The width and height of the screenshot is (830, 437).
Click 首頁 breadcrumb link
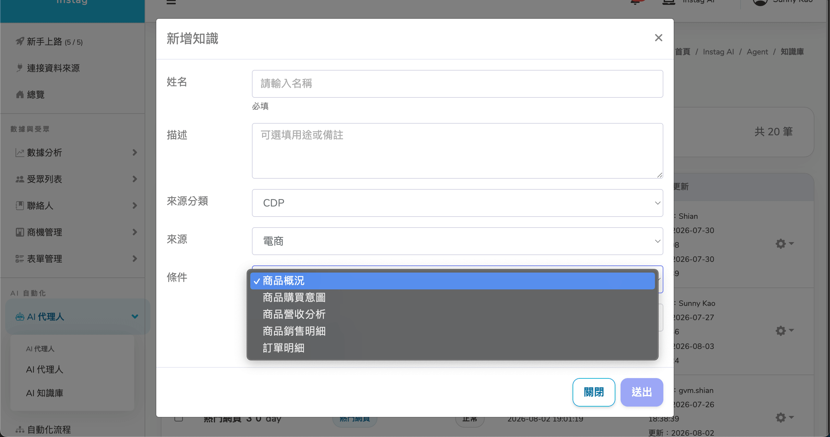point(682,52)
